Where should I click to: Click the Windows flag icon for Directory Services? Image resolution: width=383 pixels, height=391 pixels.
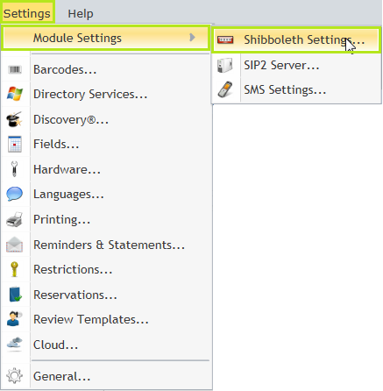click(x=15, y=94)
